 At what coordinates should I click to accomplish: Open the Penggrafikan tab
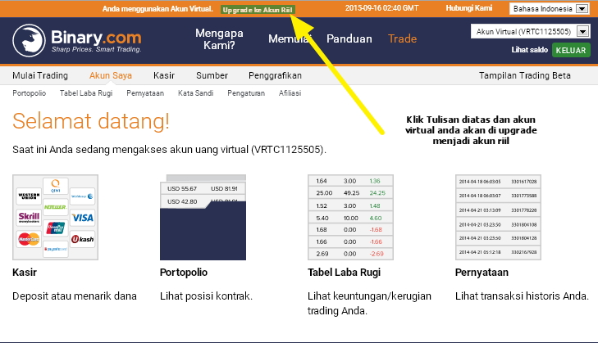(x=275, y=75)
